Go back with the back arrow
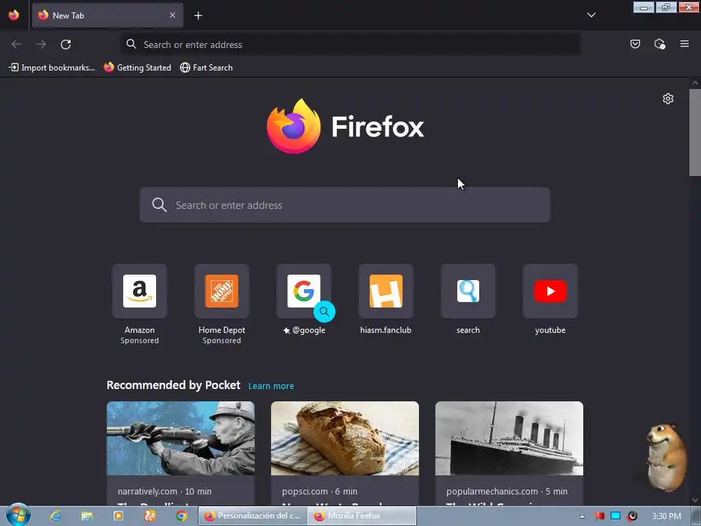 click(16, 45)
